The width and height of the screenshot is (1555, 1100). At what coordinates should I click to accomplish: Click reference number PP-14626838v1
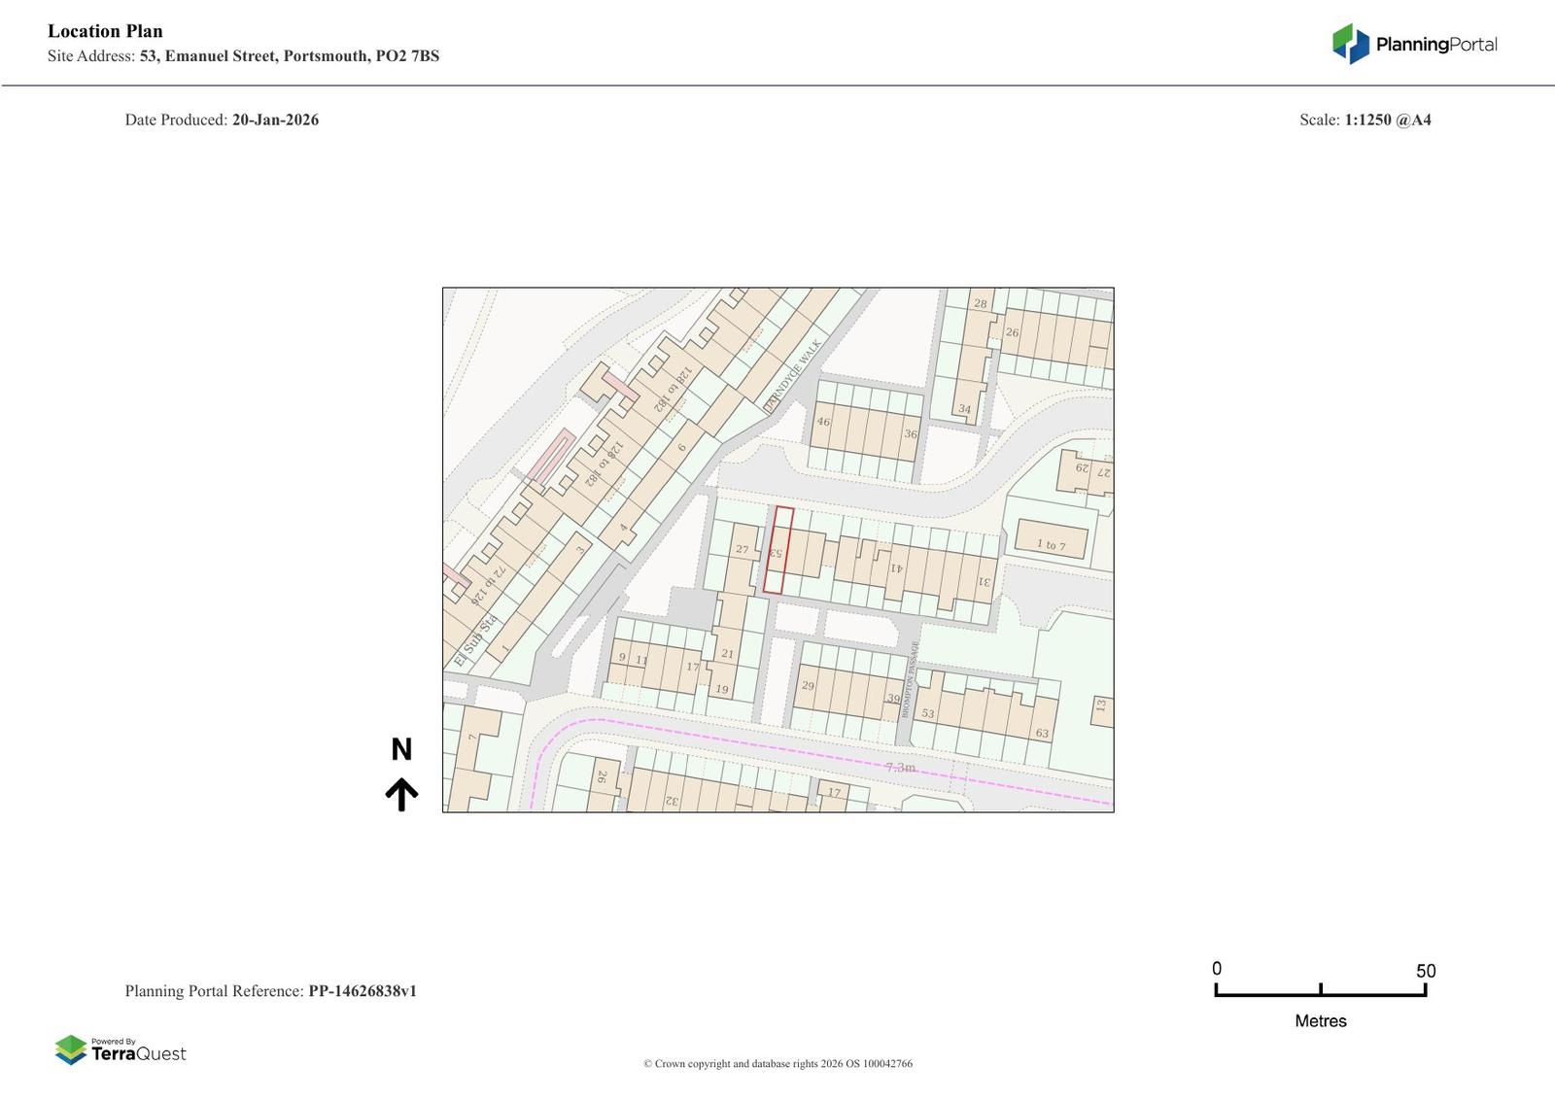coord(363,991)
